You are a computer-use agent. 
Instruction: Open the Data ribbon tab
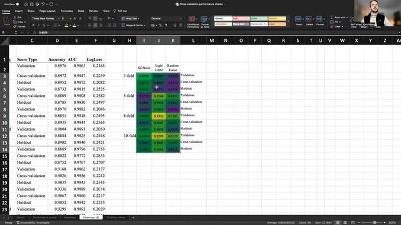(81, 11)
